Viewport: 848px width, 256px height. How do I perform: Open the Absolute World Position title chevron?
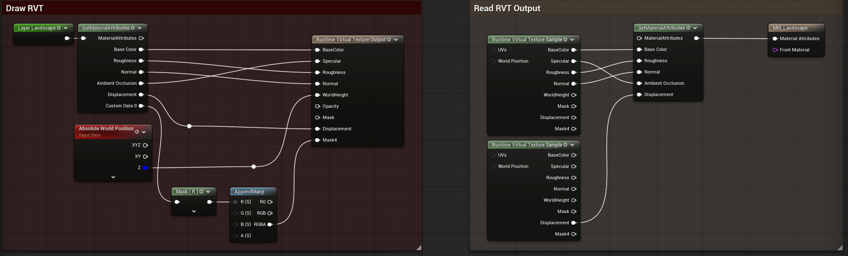point(144,132)
